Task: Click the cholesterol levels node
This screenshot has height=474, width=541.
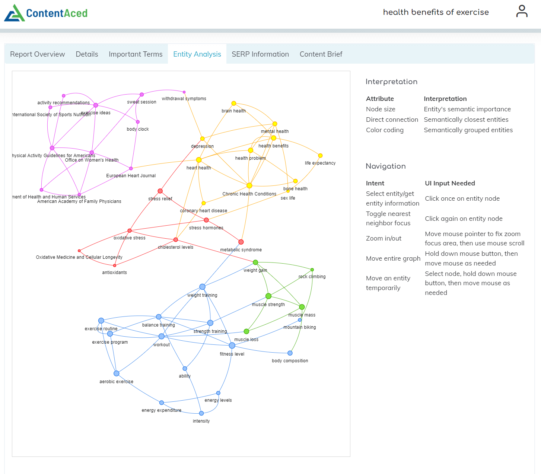Action: click(176, 240)
